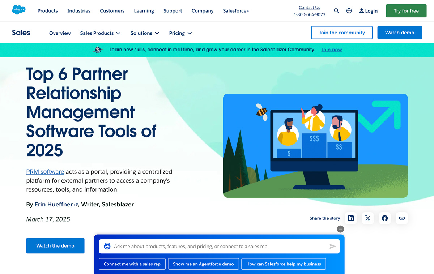Screen dimensions: 434x274
Task: Open the search magnifier icon
Action: click(336, 11)
